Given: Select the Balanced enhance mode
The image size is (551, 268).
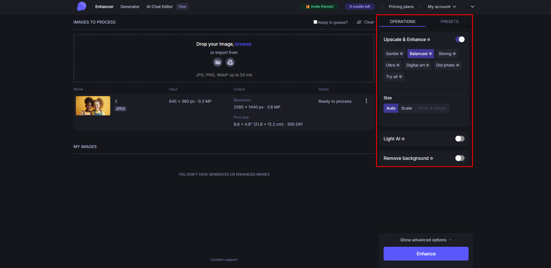Looking at the screenshot, I should point(421,54).
